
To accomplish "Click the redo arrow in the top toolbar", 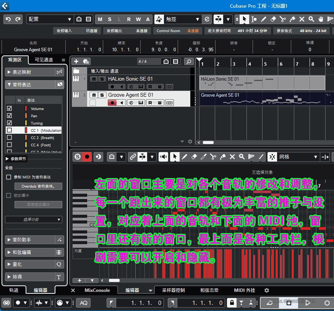I will click(18, 19).
